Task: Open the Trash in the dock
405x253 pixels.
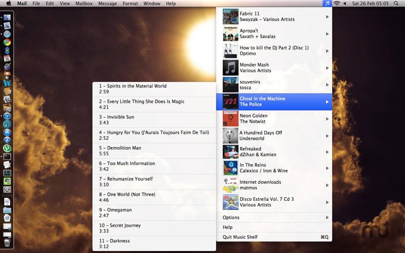Action: click(x=7, y=242)
